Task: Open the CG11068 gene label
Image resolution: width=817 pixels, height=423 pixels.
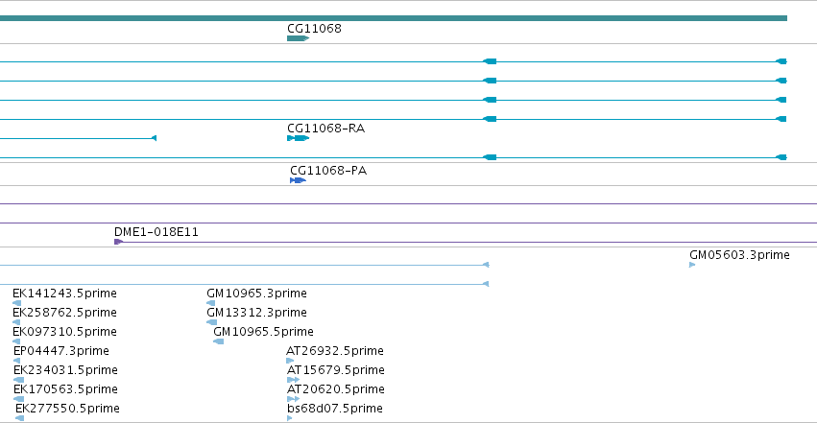Action: click(314, 28)
